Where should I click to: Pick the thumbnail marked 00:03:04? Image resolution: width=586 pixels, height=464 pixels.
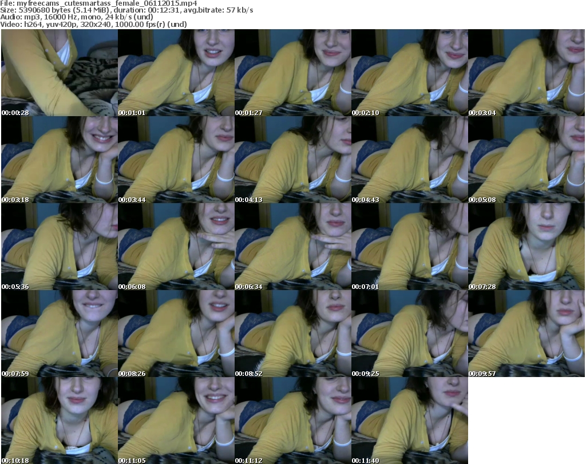pos(526,73)
